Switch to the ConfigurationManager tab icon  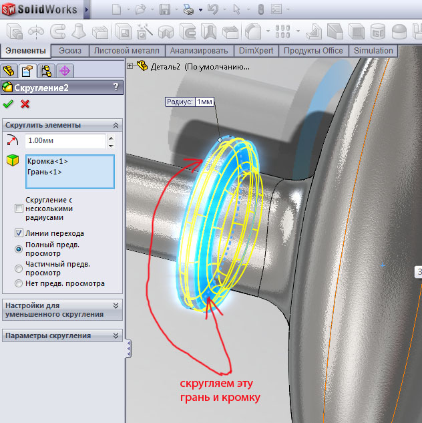46,72
